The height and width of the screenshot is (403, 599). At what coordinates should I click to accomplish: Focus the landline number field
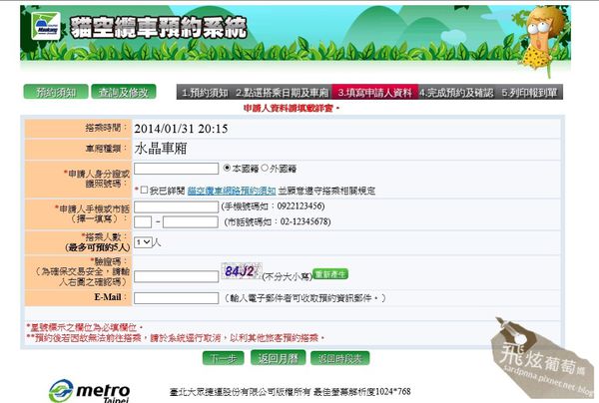pos(191,222)
